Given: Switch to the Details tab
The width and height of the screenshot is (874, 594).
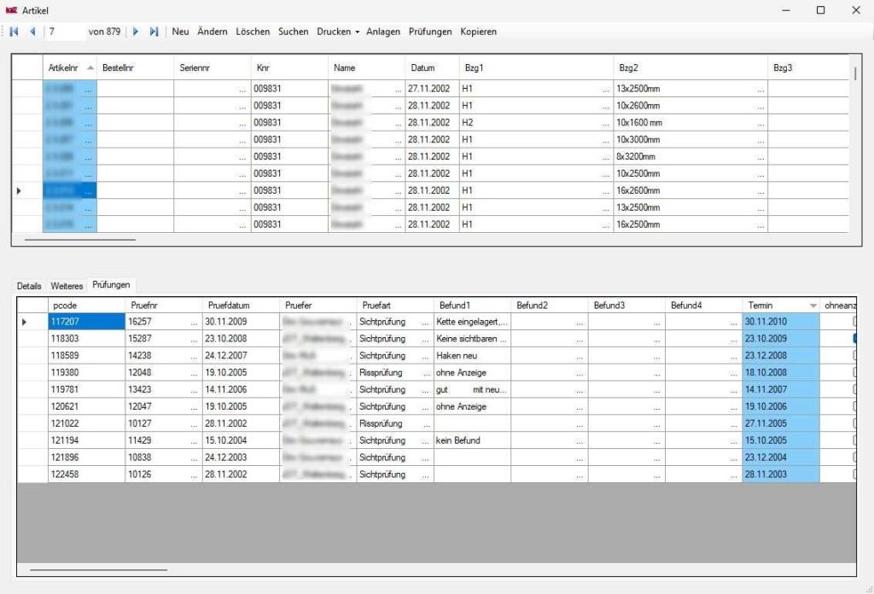Looking at the screenshot, I should [29, 286].
